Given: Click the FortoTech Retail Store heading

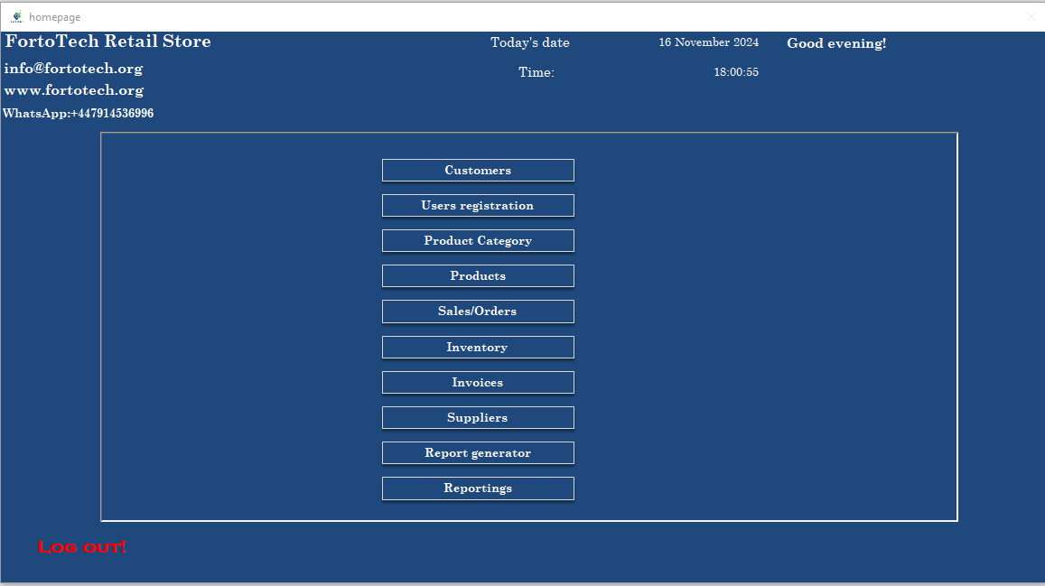Looking at the screenshot, I should pos(108,42).
